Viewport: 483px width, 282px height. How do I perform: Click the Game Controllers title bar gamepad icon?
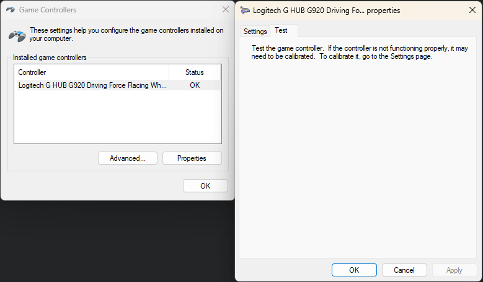(x=11, y=9)
